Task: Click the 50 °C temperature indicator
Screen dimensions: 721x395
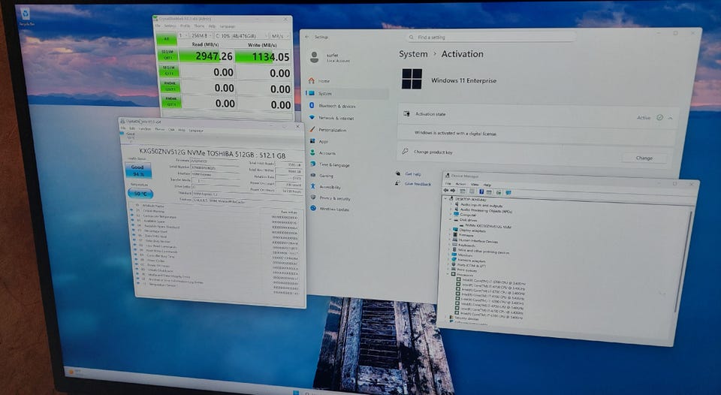Action: (140, 194)
